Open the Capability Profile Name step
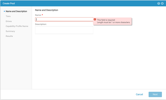The image size is (166, 100). [x=17, y=26]
